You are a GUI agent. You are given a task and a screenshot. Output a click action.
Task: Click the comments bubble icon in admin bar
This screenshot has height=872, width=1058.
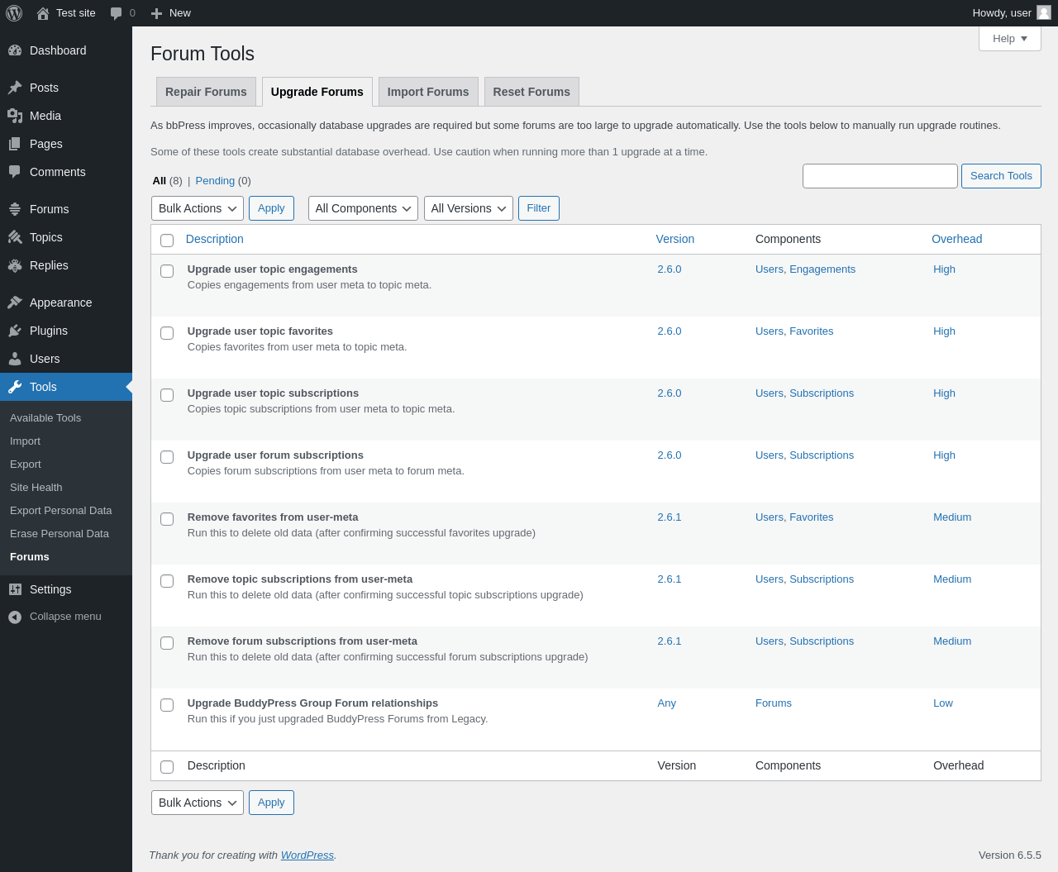pyautogui.click(x=117, y=13)
